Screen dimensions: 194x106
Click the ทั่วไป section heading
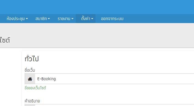point(32,58)
